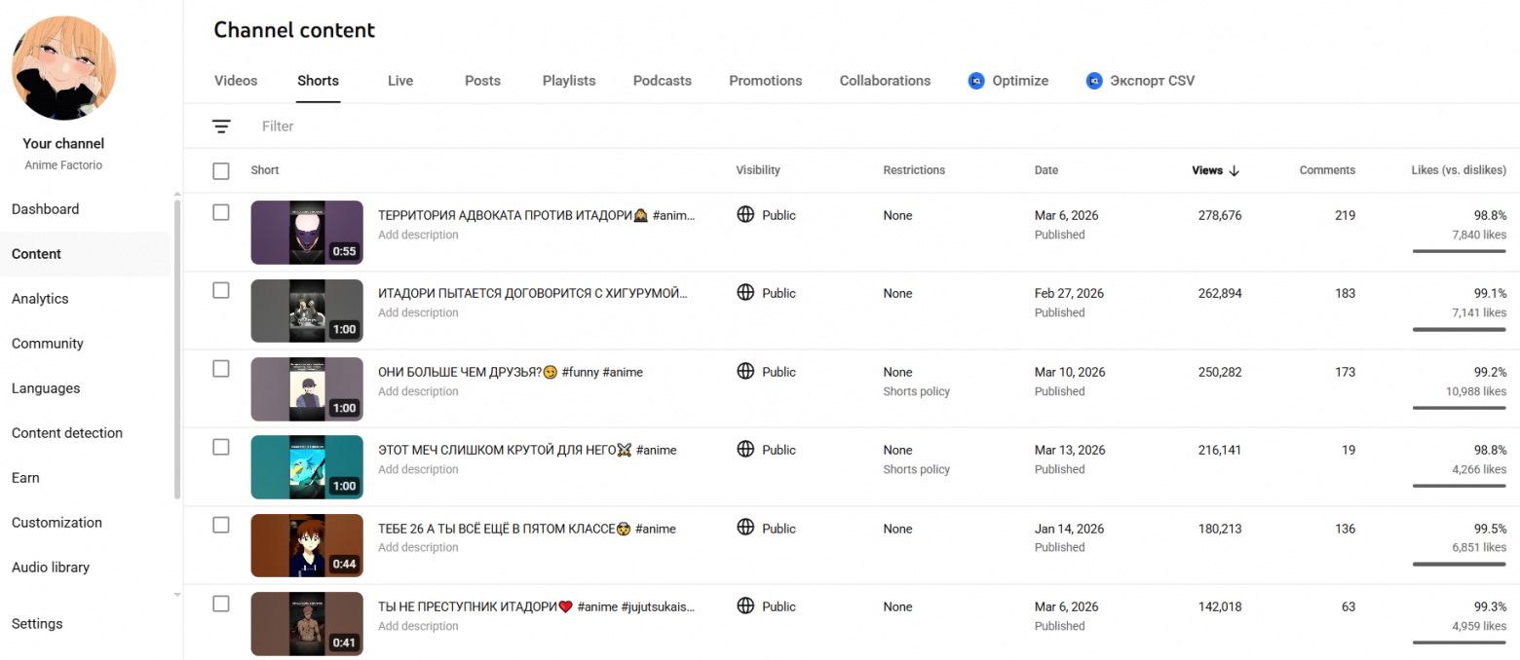
Task: Open thumbnail of ТЕБЕ 26 short
Action: click(x=307, y=545)
